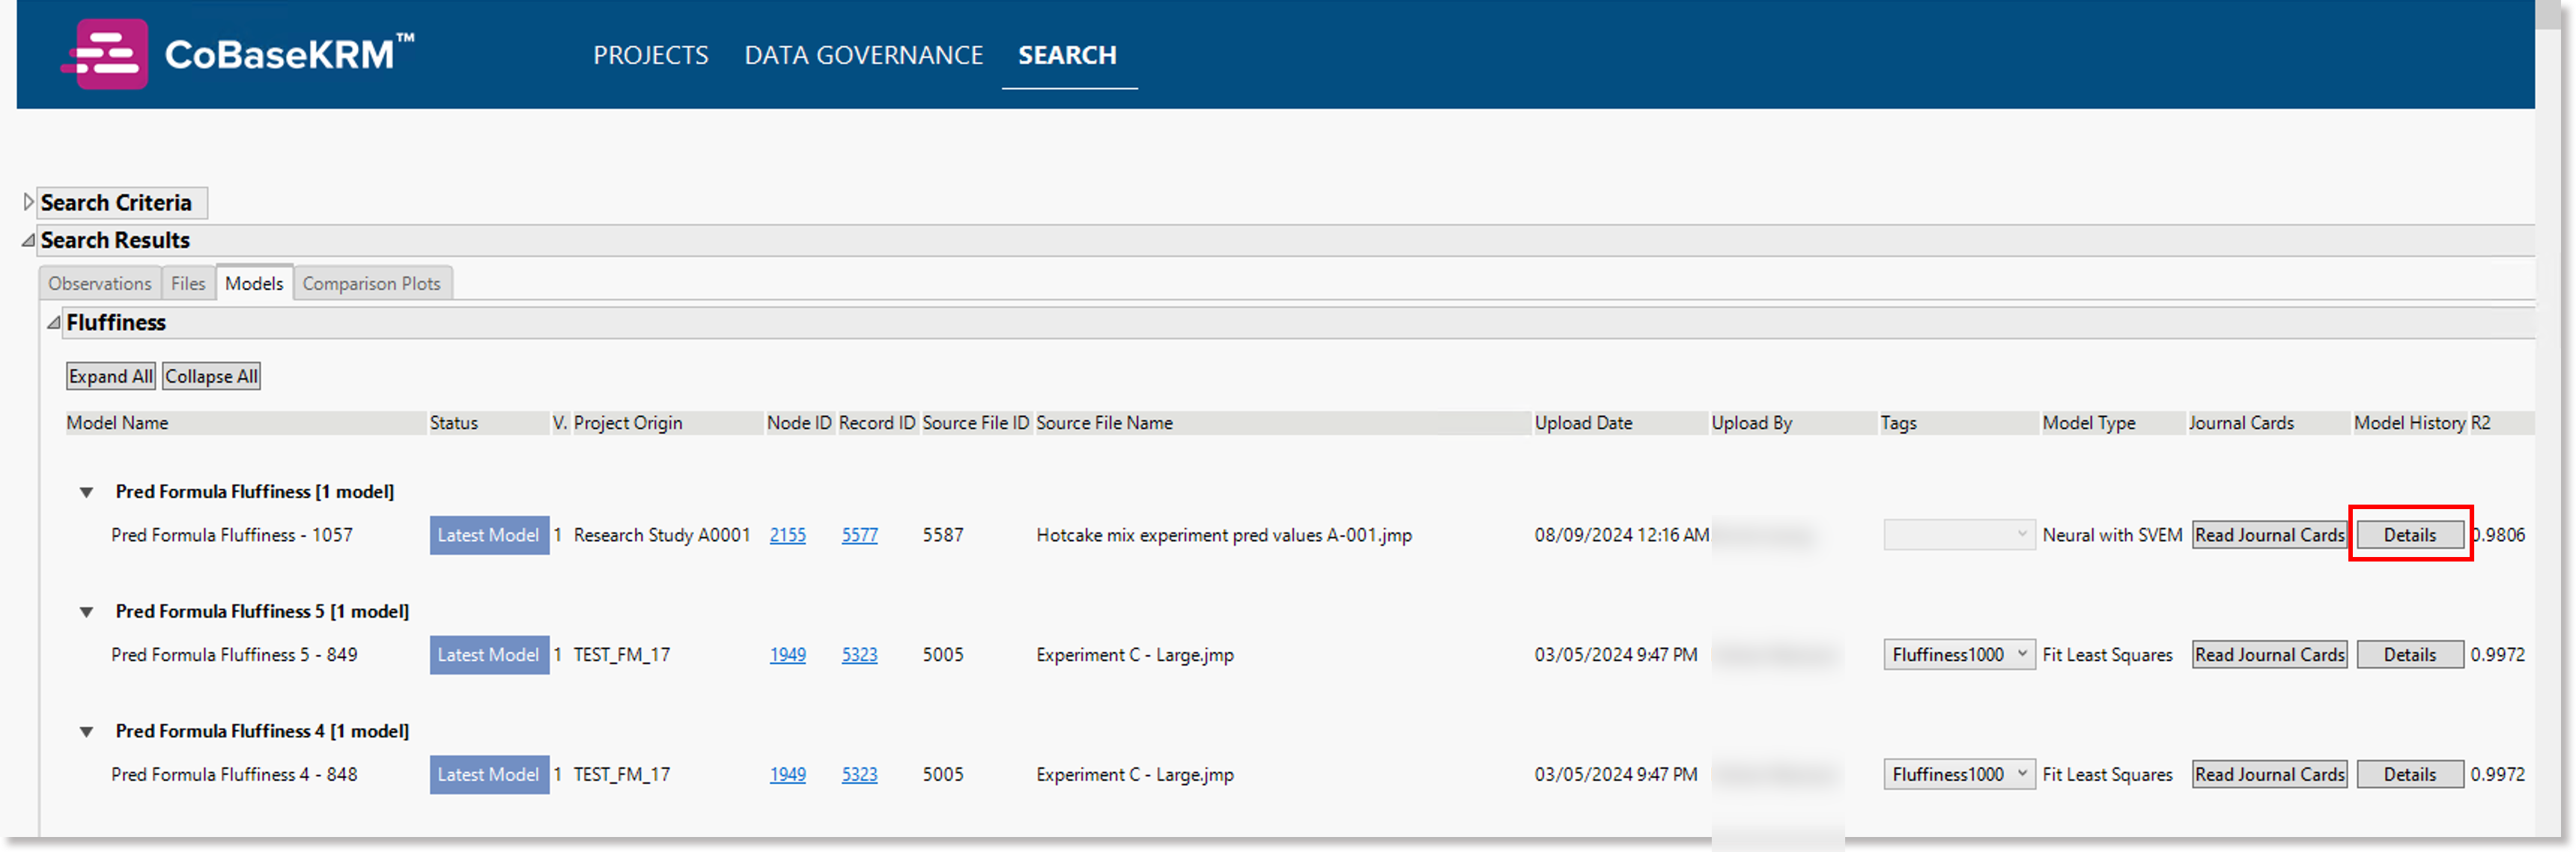The height and width of the screenshot is (852, 2576).
Task: Open Node ID 1949 in Fluffiness 4 row
Action: click(787, 775)
